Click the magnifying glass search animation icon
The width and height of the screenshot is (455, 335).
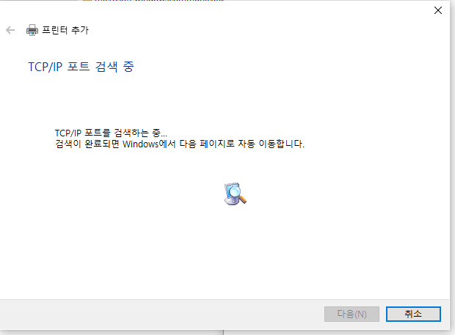236,194
